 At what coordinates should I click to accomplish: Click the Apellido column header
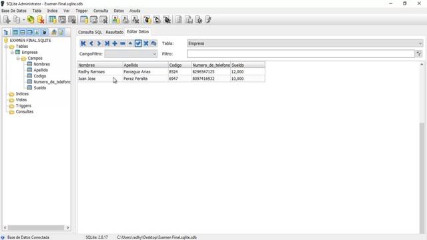point(145,65)
